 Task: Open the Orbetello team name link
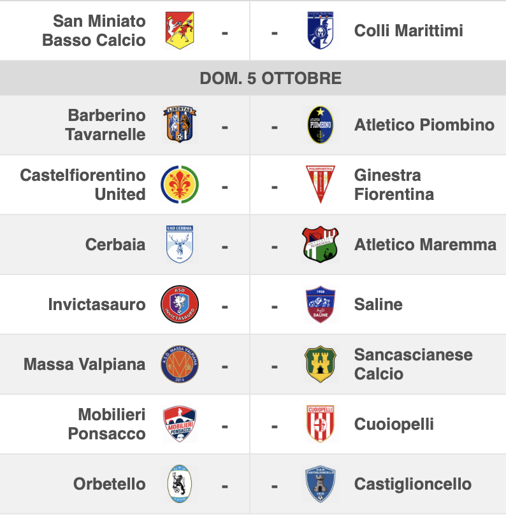110,484
